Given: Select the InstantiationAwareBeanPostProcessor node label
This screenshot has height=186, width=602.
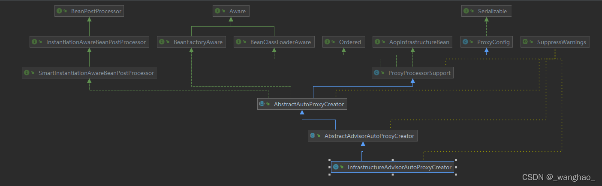Looking at the screenshot, I should coord(96,42).
